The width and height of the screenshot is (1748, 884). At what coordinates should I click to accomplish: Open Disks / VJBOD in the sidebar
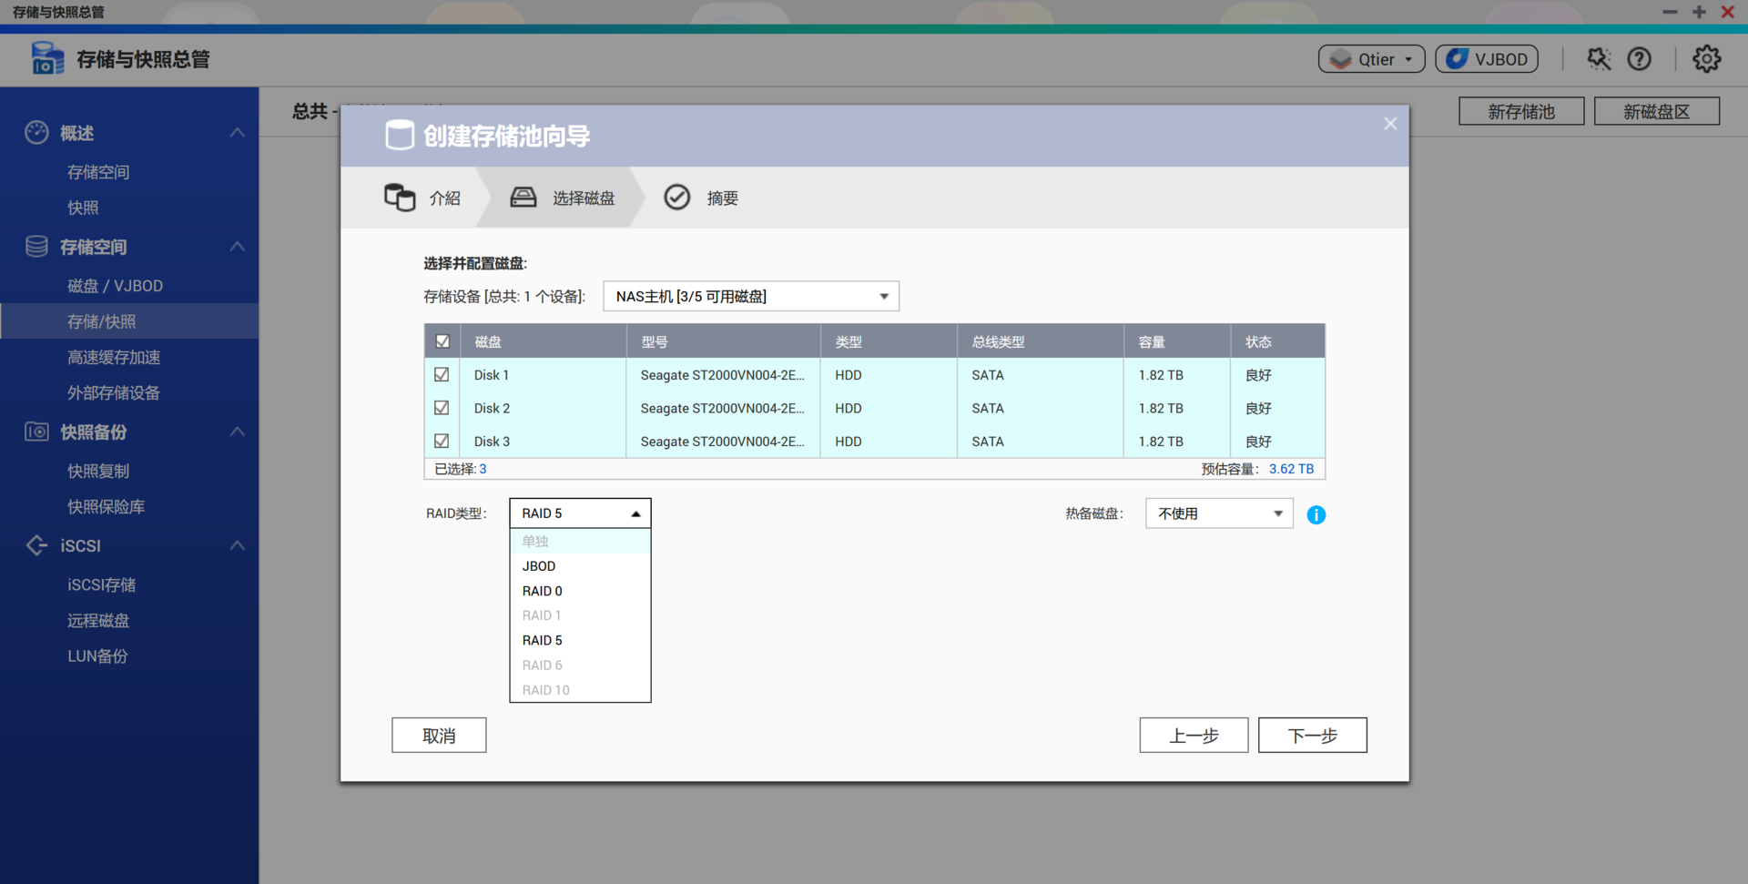tap(115, 286)
